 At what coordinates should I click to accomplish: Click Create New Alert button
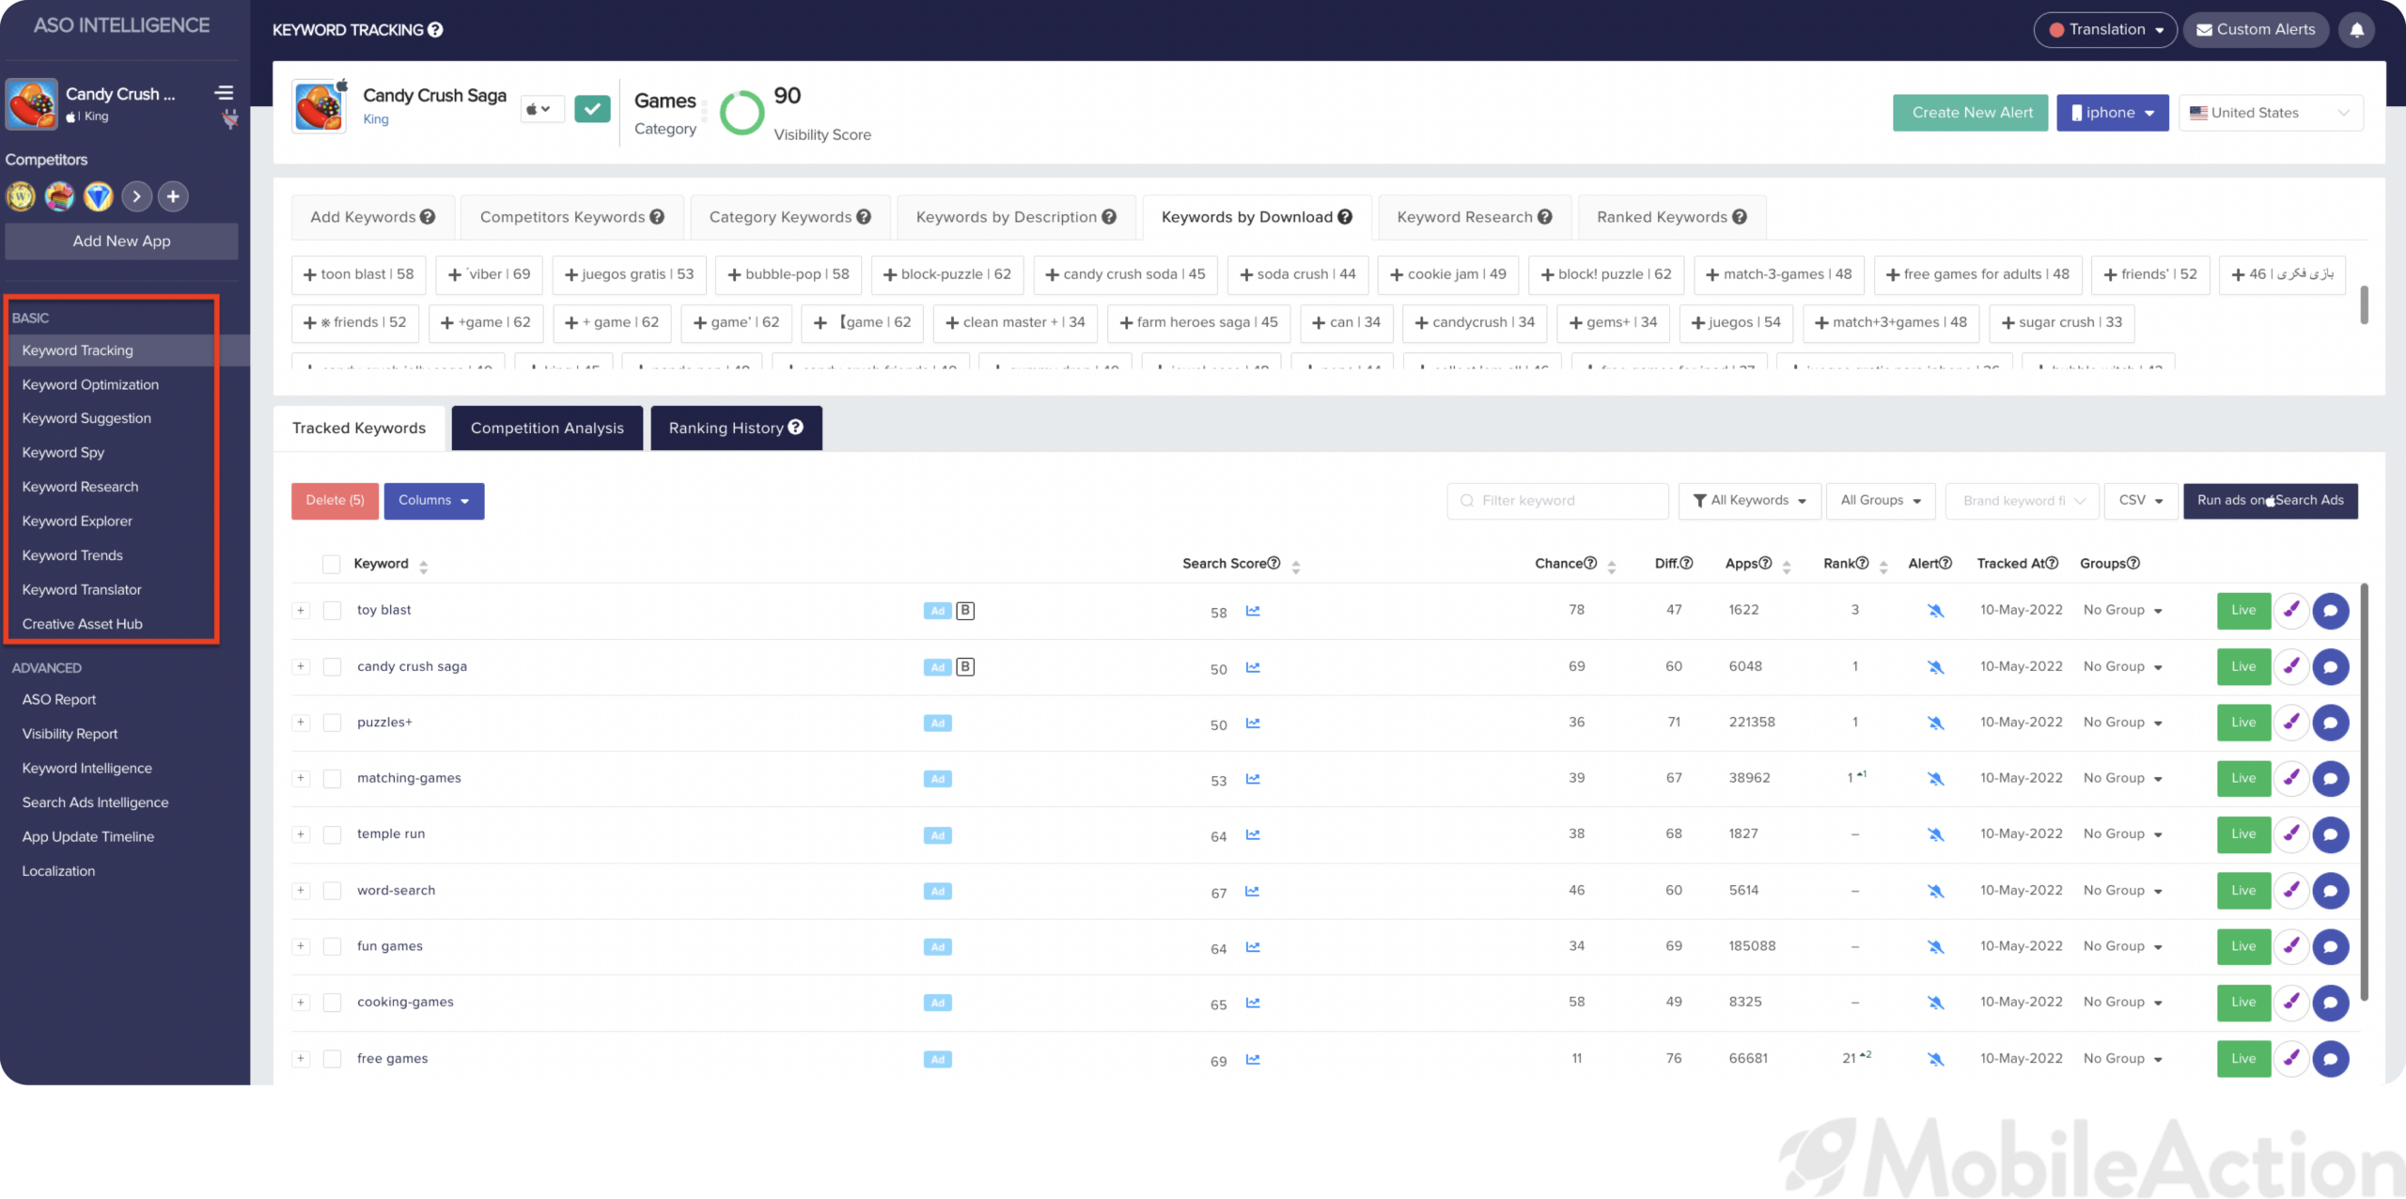coord(1971,113)
